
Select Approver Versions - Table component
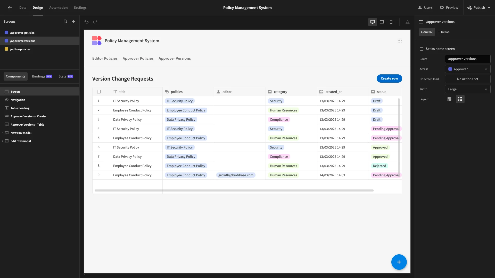pos(40,125)
